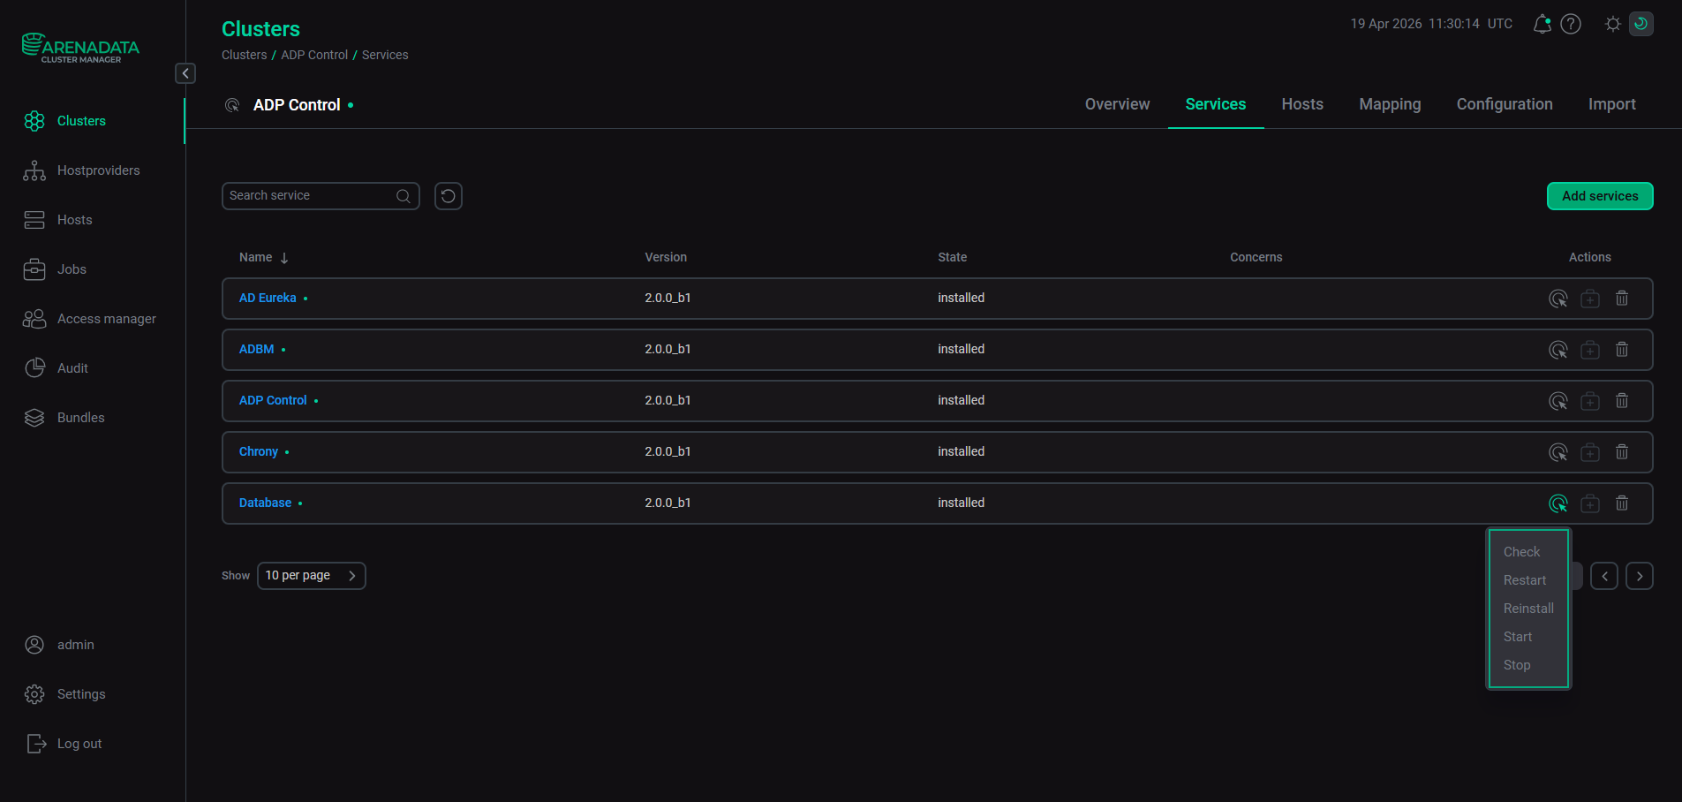Open the Configuration tab
1682x802 pixels.
tap(1505, 104)
